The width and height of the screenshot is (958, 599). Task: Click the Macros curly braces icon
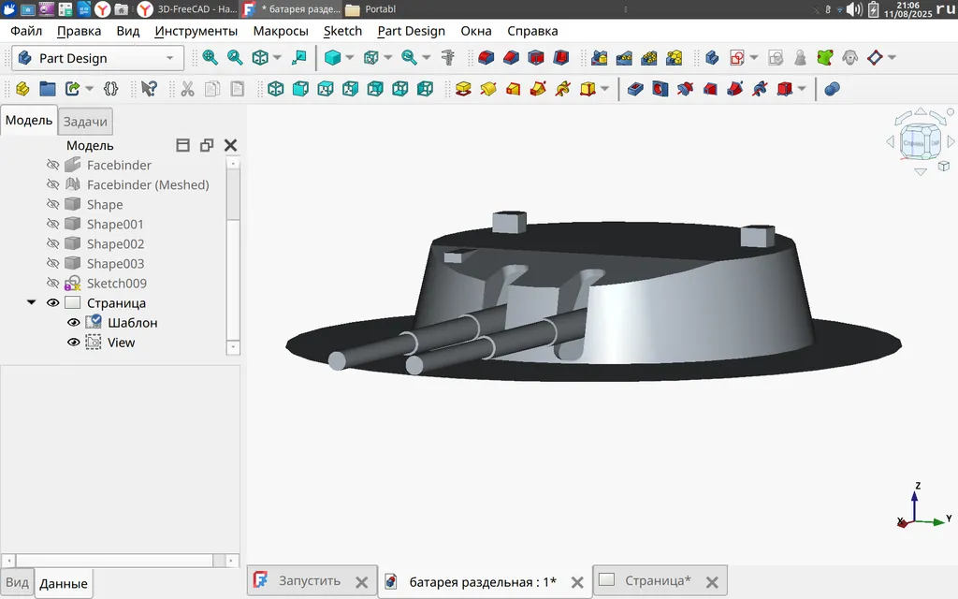[x=111, y=89]
